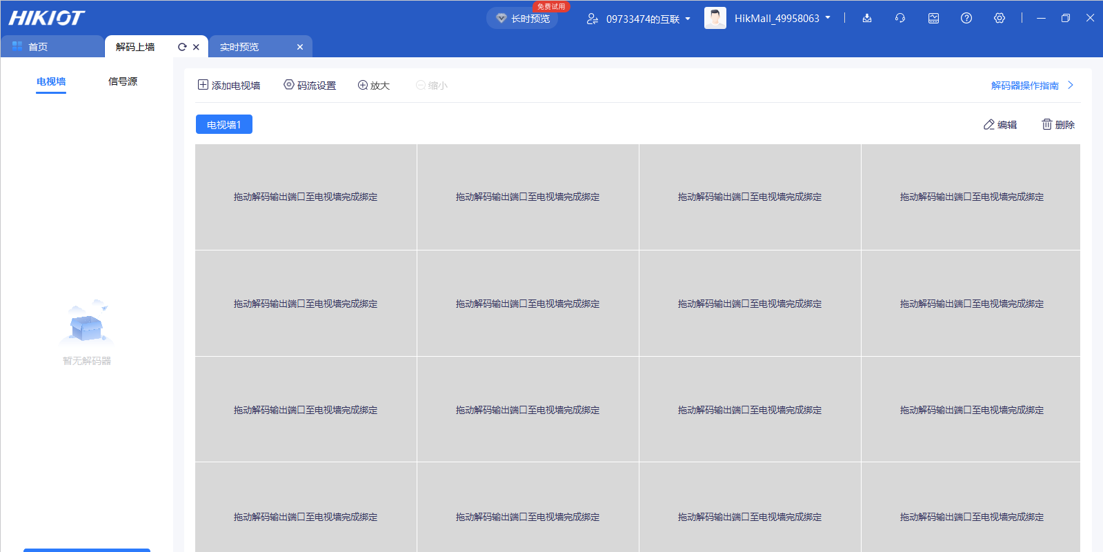Close the 实时预览 tab
The height and width of the screenshot is (552, 1103).
[300, 47]
